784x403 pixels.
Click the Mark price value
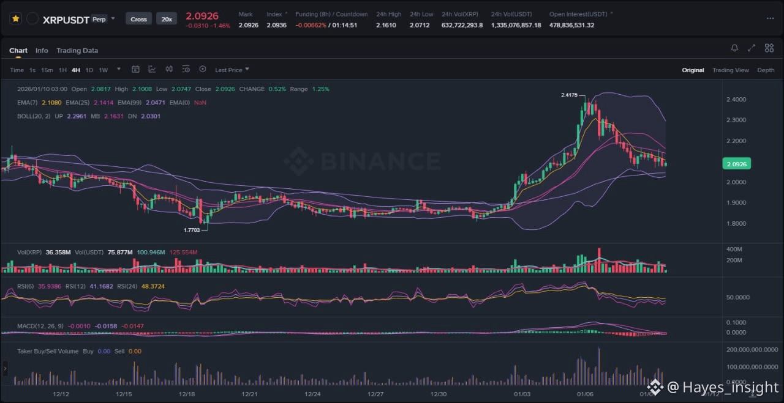249,25
